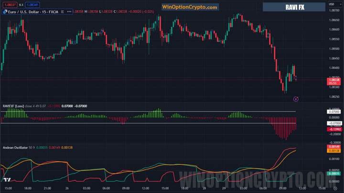
Task: Click the purple lightning event marker
Action: pyautogui.click(x=296, y=99)
